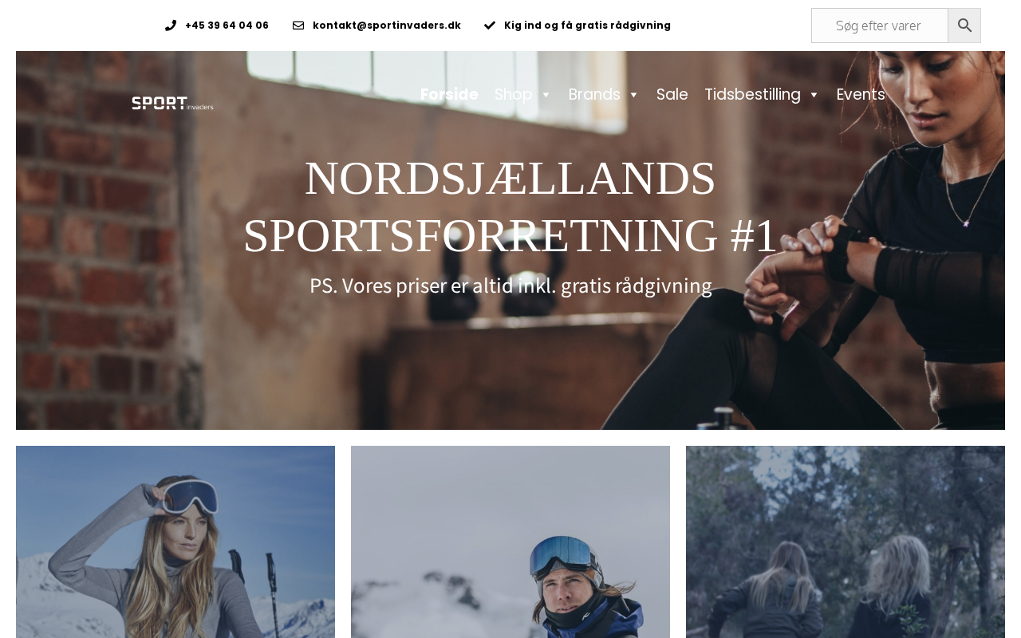The height and width of the screenshot is (638, 1021).
Task: Open the Sale menu item
Action: [672, 94]
